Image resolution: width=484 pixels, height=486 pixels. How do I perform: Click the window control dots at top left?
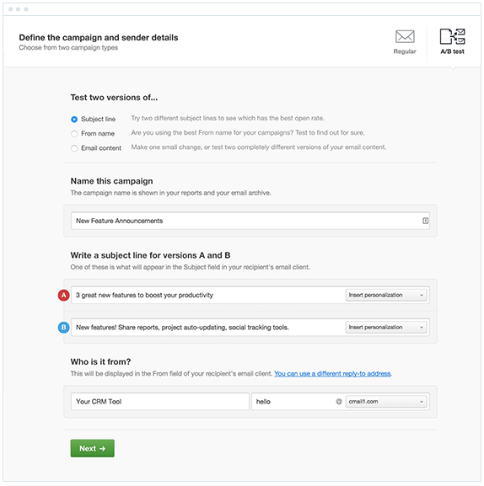(x=19, y=9)
